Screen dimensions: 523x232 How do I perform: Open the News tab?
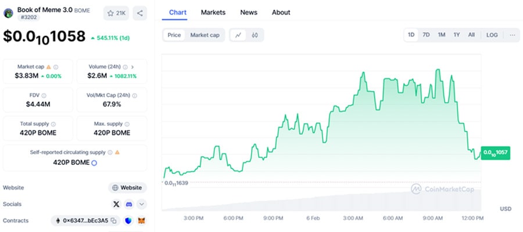click(x=249, y=12)
